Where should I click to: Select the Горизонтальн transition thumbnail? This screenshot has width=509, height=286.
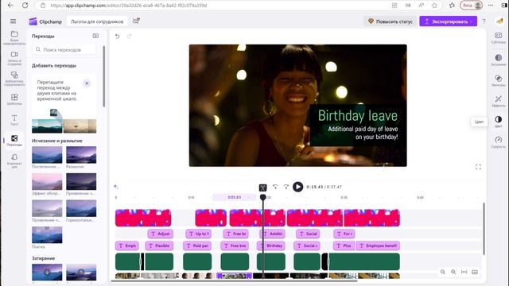click(x=81, y=208)
